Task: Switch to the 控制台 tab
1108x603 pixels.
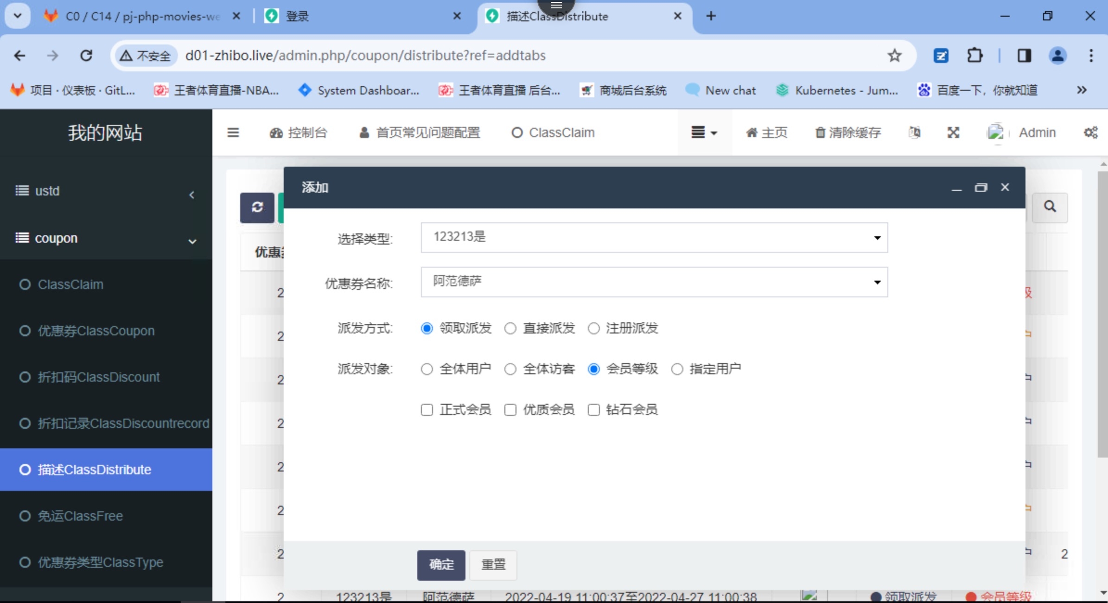Action: 299,133
